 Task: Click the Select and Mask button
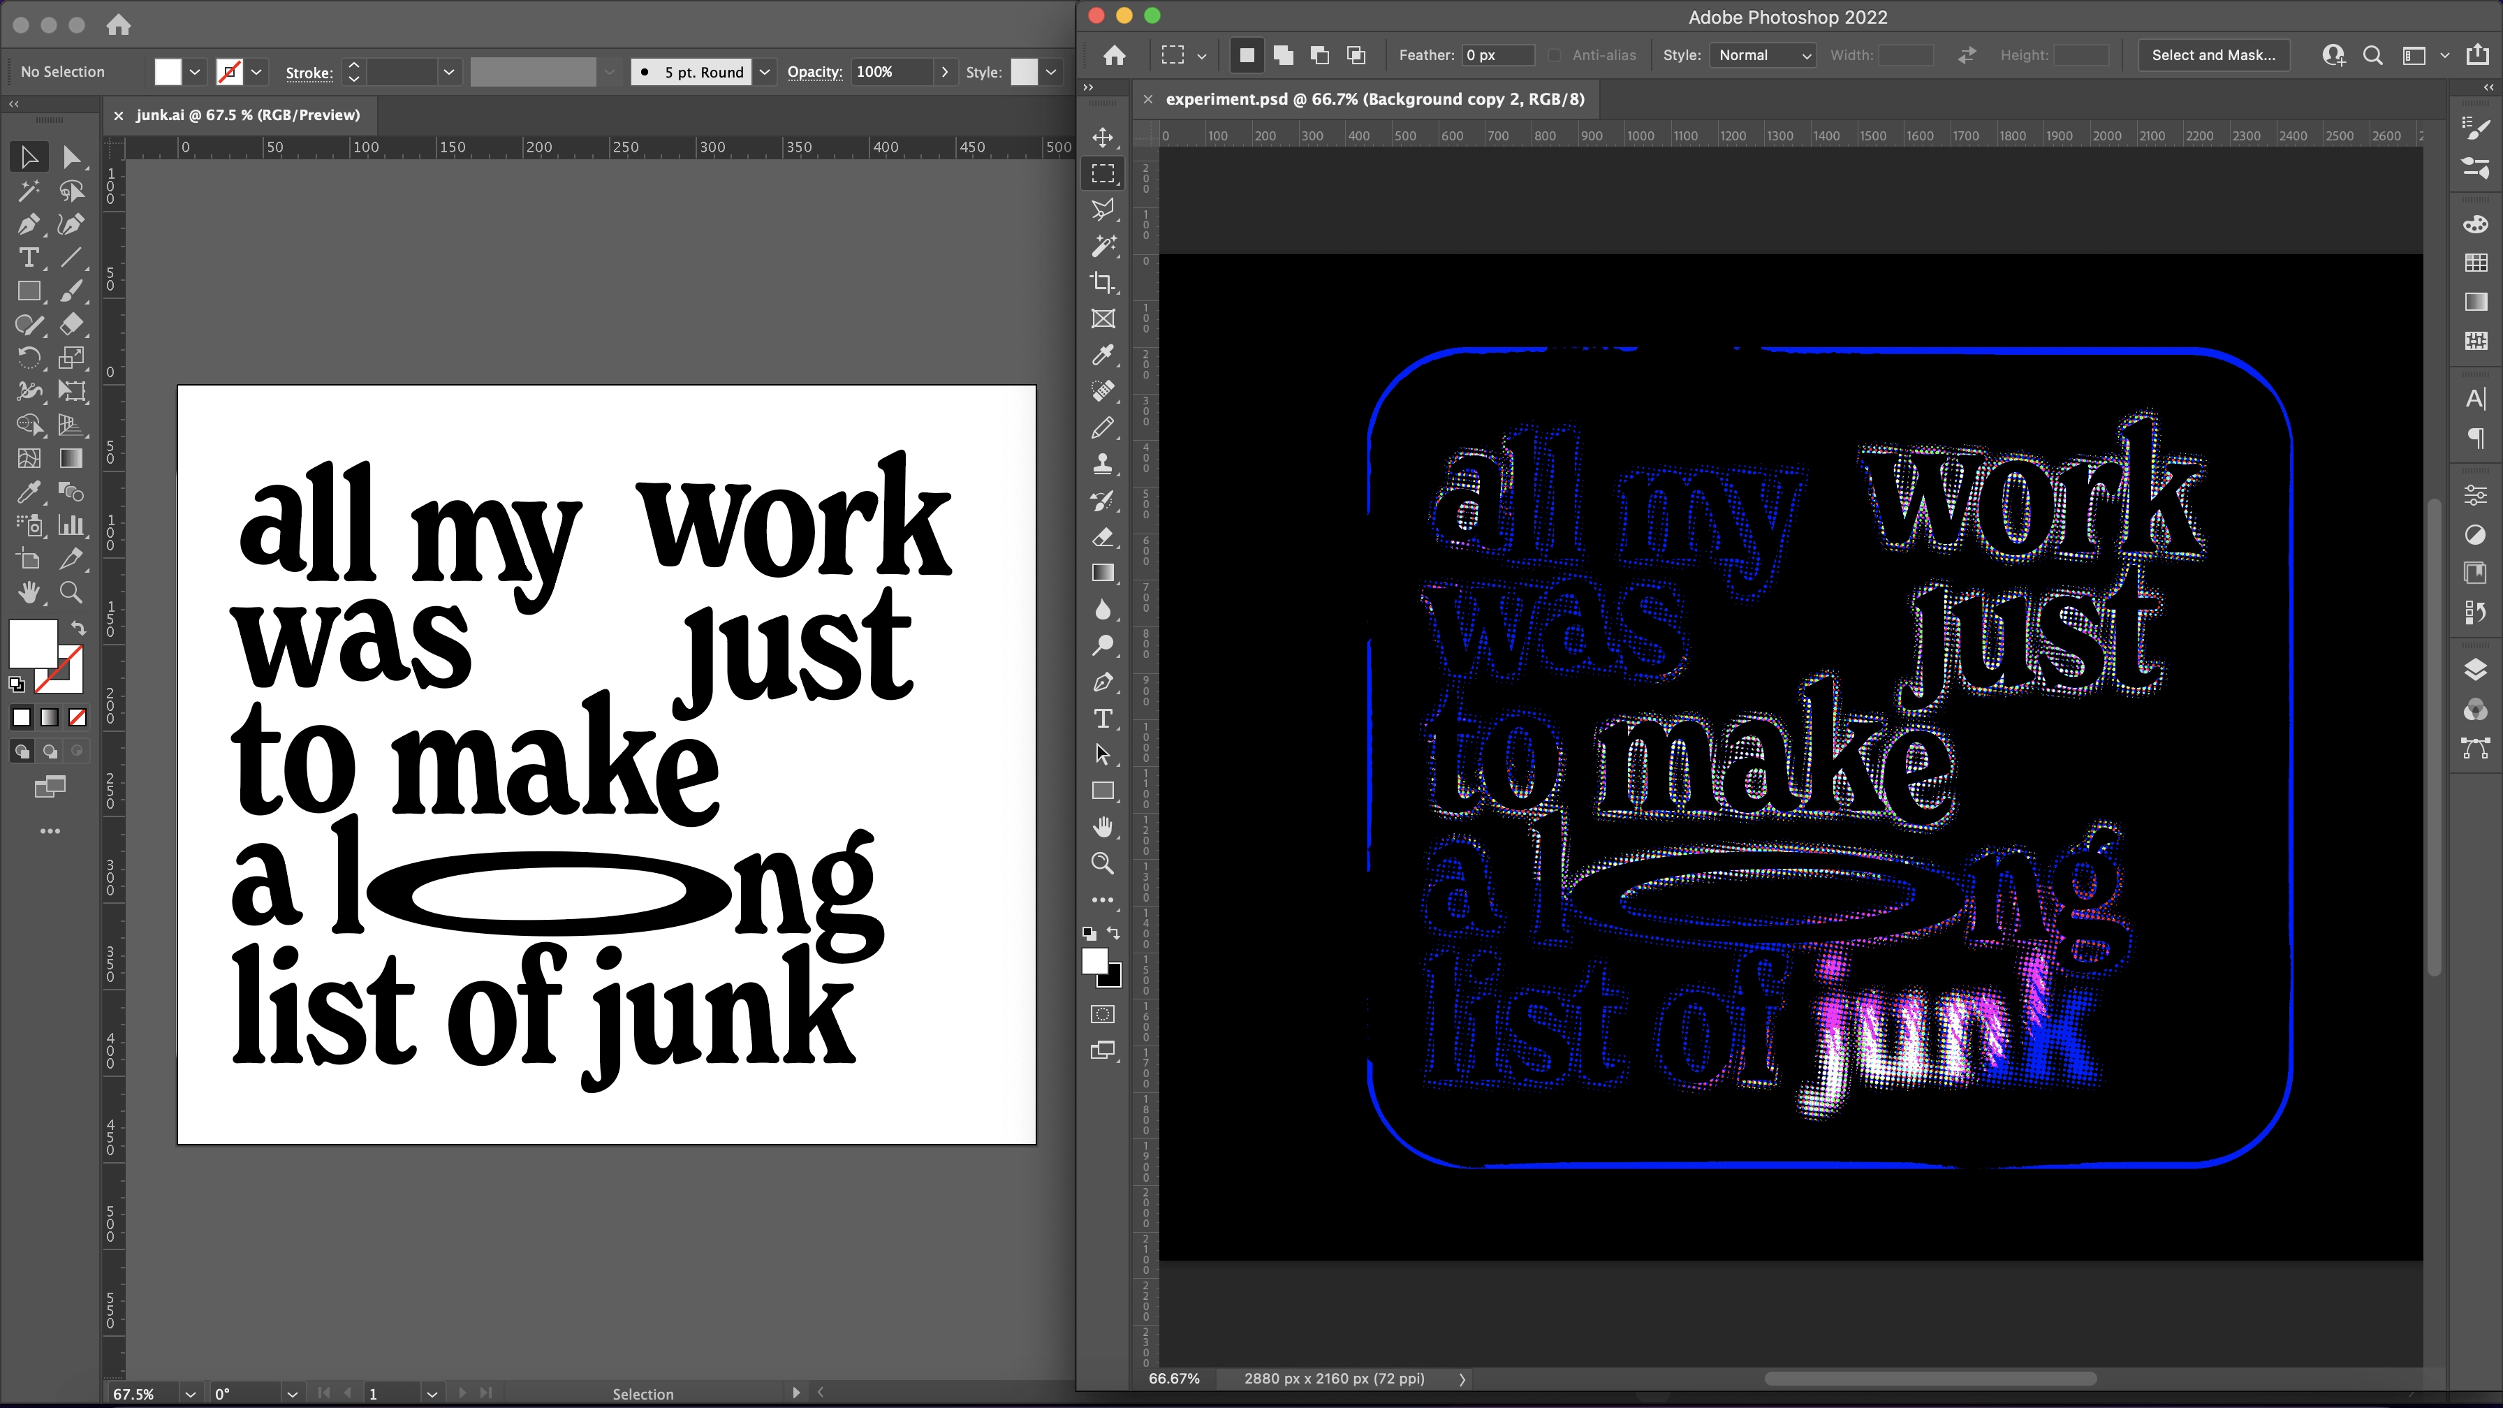(x=2213, y=55)
